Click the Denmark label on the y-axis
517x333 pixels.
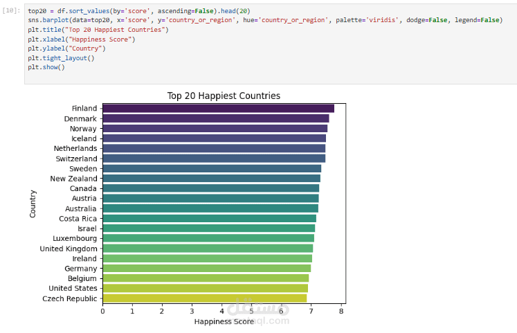pyautogui.click(x=81, y=118)
